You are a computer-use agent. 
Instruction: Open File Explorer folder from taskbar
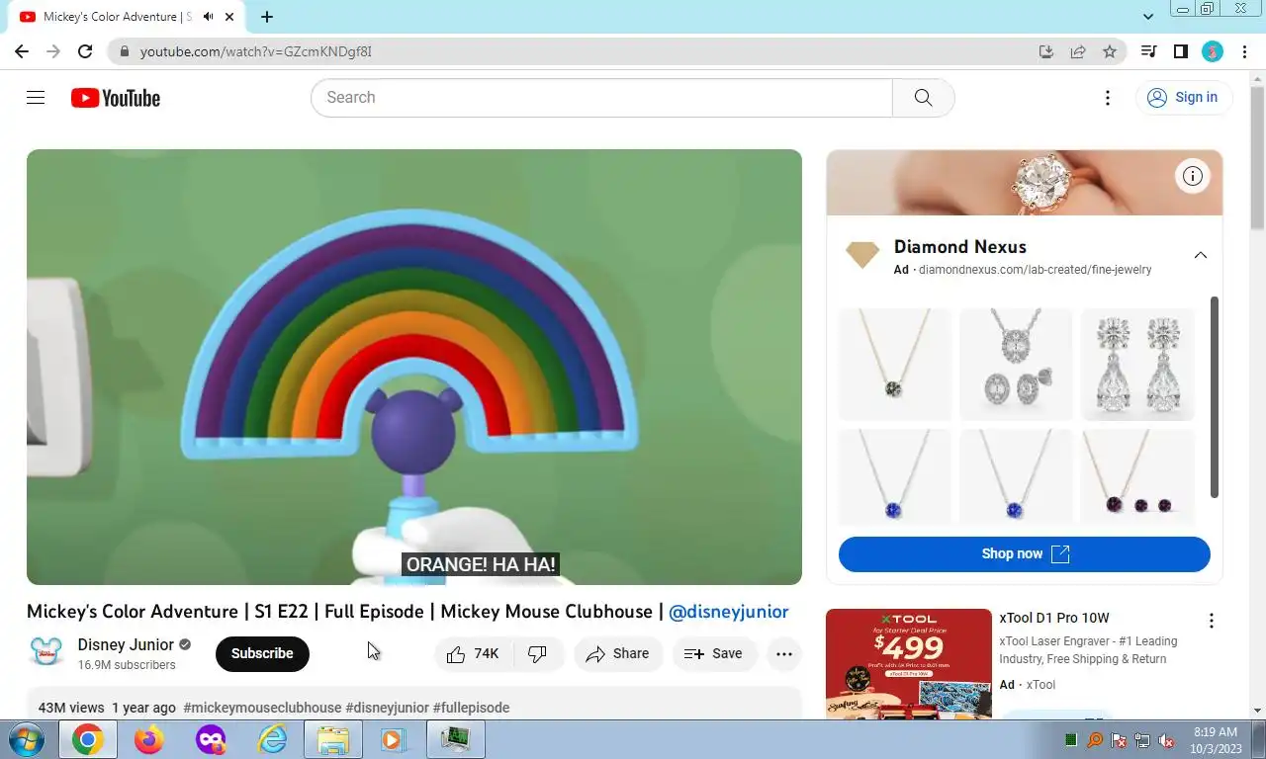[333, 739]
